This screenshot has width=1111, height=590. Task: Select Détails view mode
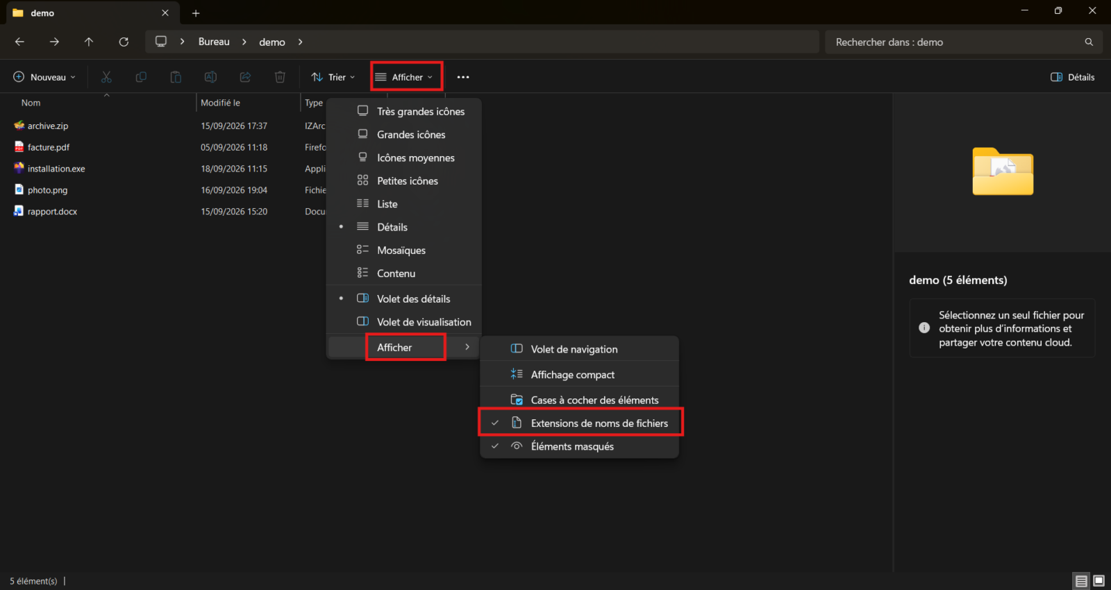pos(404,227)
